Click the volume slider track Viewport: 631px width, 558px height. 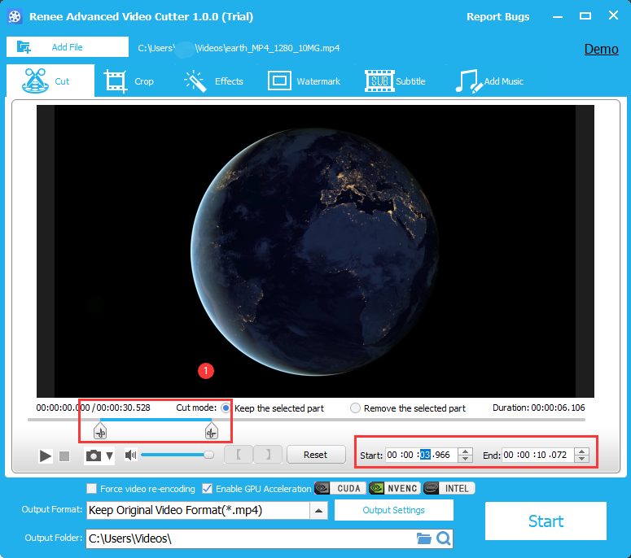pos(175,456)
